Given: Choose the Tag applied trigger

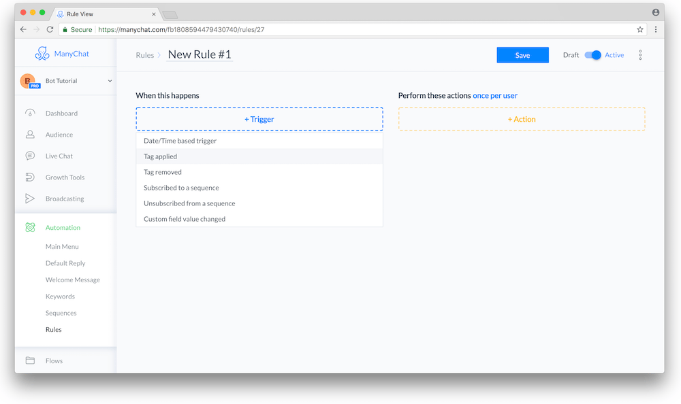Looking at the screenshot, I should click(x=259, y=156).
